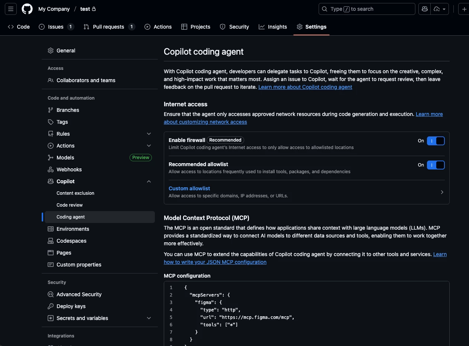Click the Branches git-branch icon

pos(51,110)
